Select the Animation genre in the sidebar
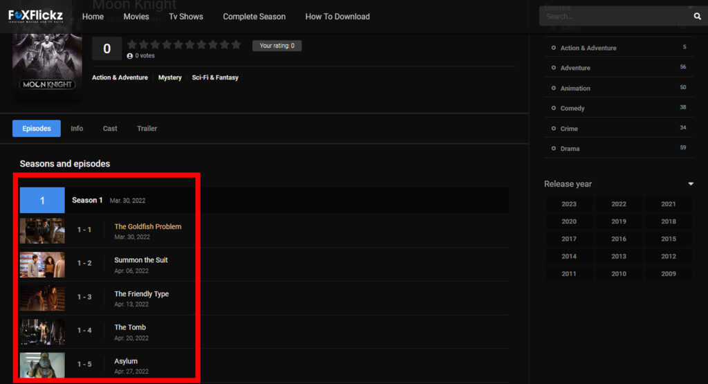Image resolution: width=708 pixels, height=384 pixels. 575,88
